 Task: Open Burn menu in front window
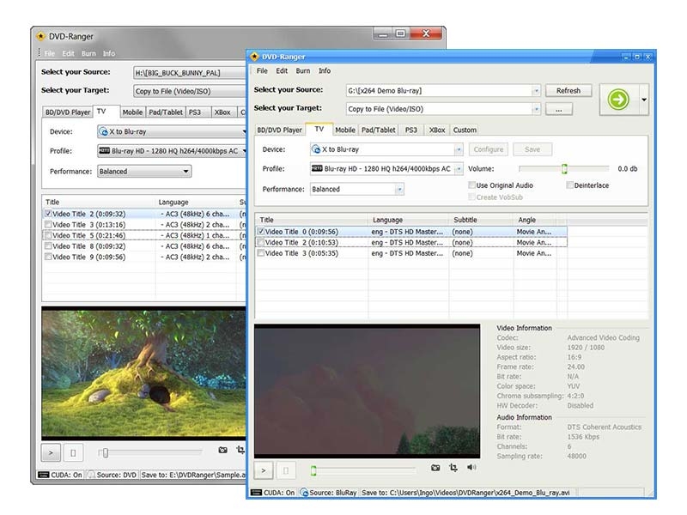pos(303,71)
